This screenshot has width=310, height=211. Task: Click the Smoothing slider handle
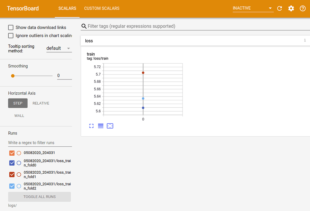[x=13, y=76]
